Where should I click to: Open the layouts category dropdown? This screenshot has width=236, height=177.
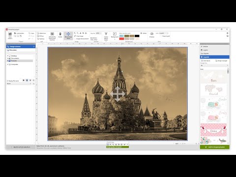coord(214,65)
